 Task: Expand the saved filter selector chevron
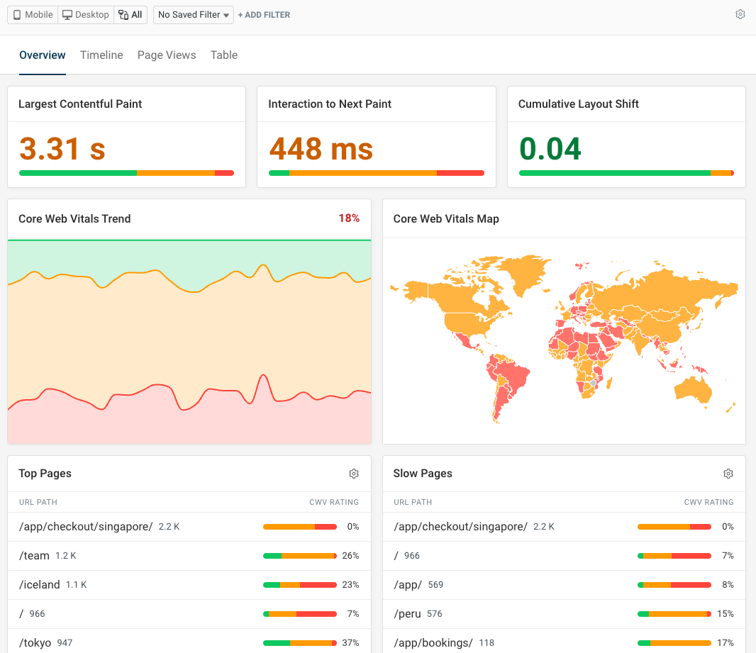[x=226, y=15]
